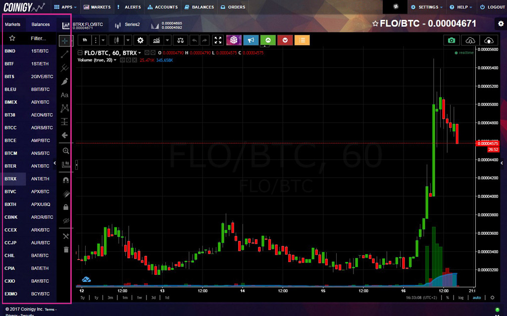Take a chart snapshot with camera icon

pyautogui.click(x=452, y=40)
